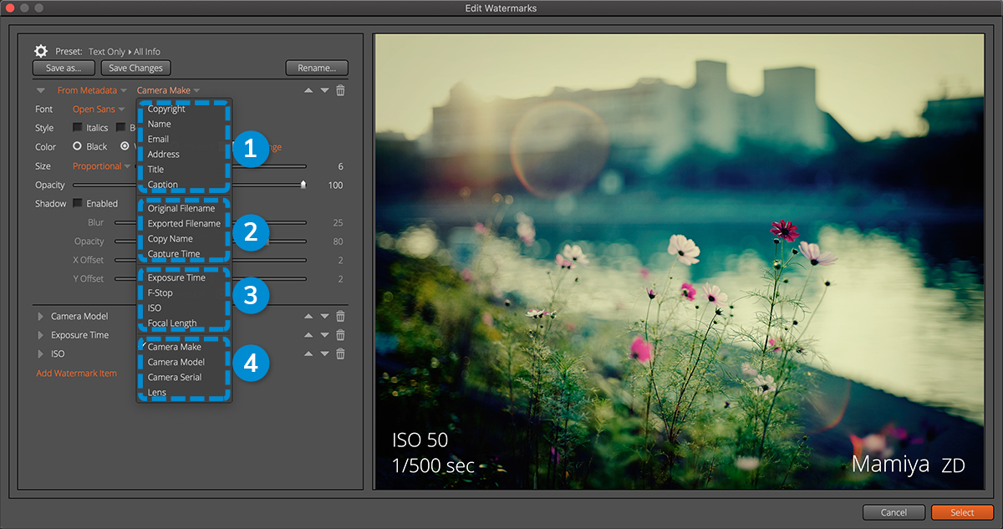Open the Open Sans font dropdown
Image resolution: width=1003 pixels, height=529 pixels.
coord(99,109)
